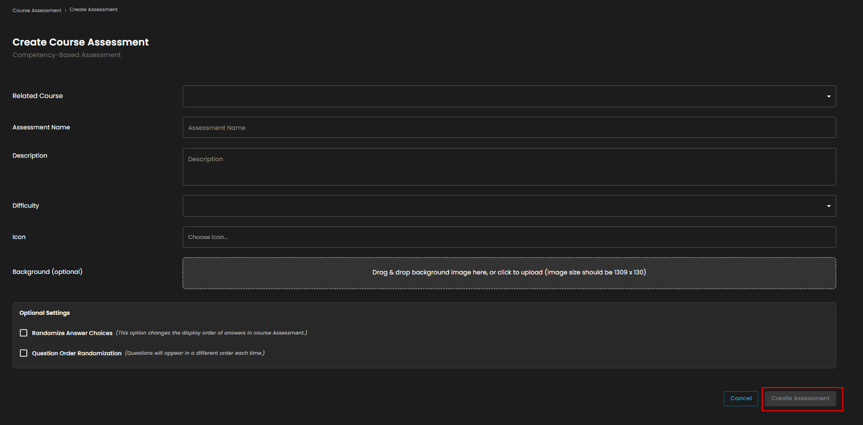Click the Assessment Name text field
This screenshot has height=425, width=863.
(x=508, y=127)
